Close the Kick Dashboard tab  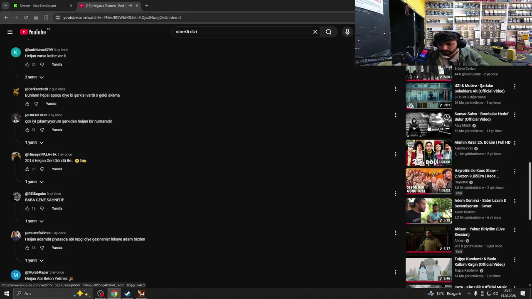(x=71, y=6)
